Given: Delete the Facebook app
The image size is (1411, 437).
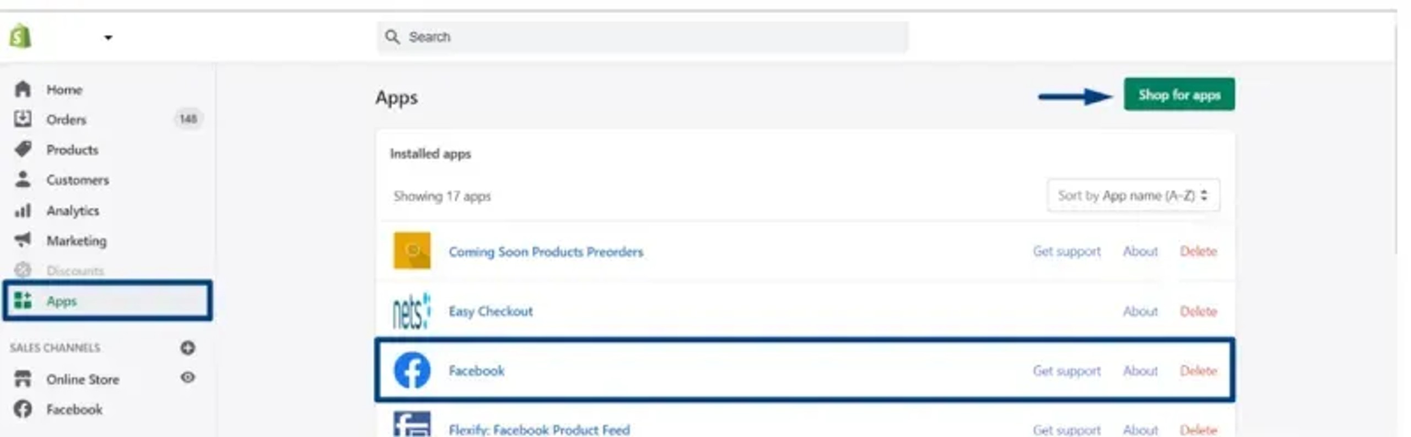Looking at the screenshot, I should coord(1198,370).
